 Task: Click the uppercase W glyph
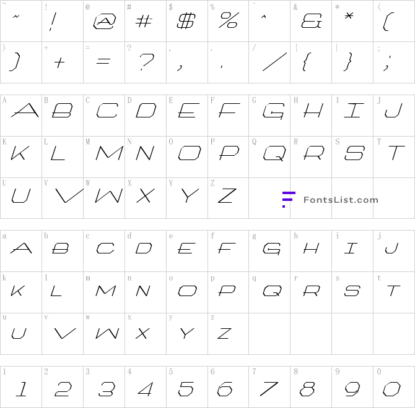tap(108, 196)
